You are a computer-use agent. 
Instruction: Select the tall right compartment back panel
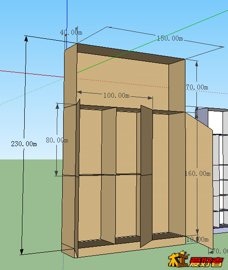161,173
